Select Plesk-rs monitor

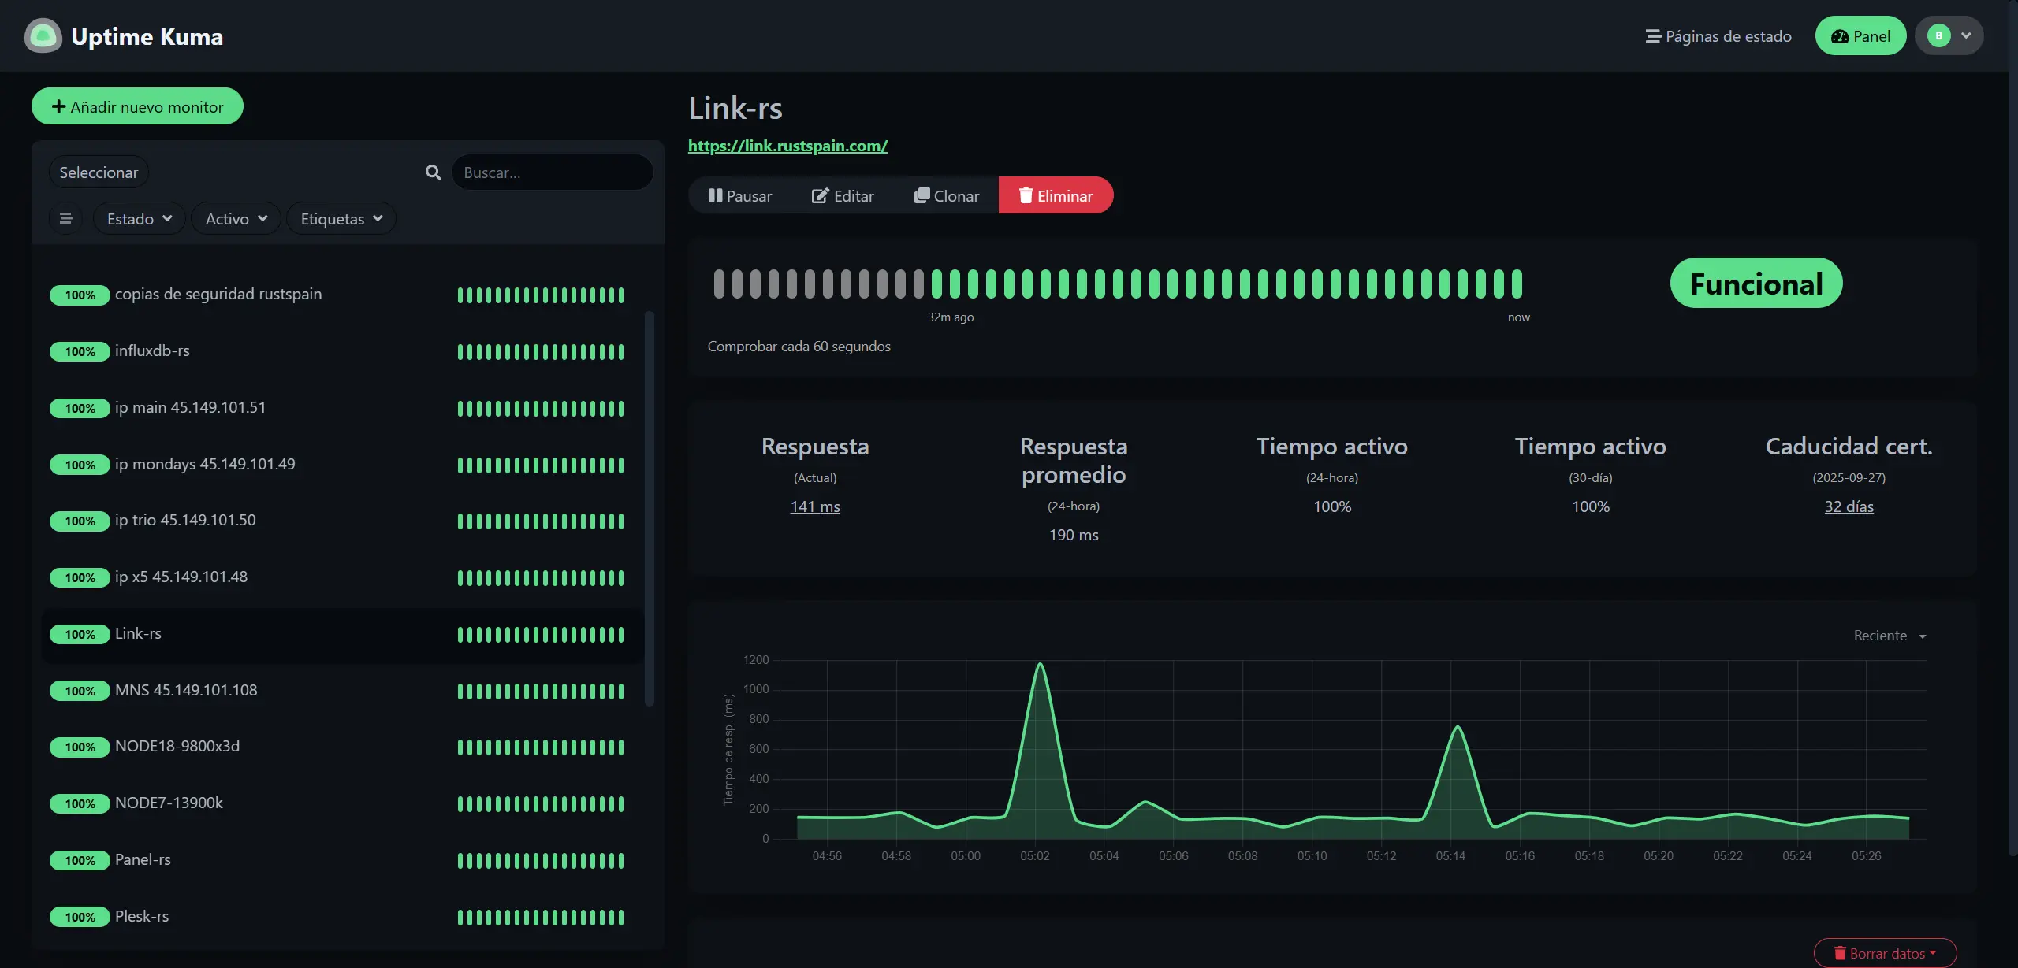[342, 917]
